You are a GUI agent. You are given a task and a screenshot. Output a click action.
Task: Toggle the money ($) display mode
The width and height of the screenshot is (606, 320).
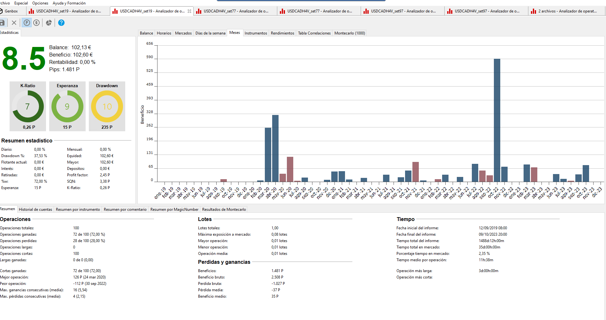(x=36, y=23)
